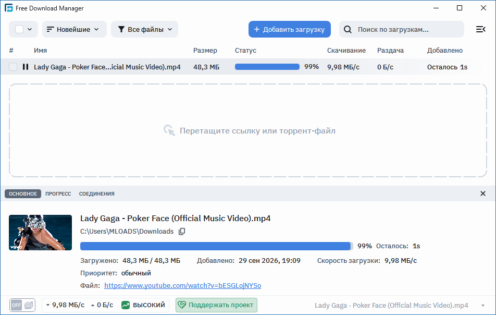Switch to the ПРОГРЕСС tab
Screen dimensions: 496x315
pyautogui.click(x=58, y=193)
